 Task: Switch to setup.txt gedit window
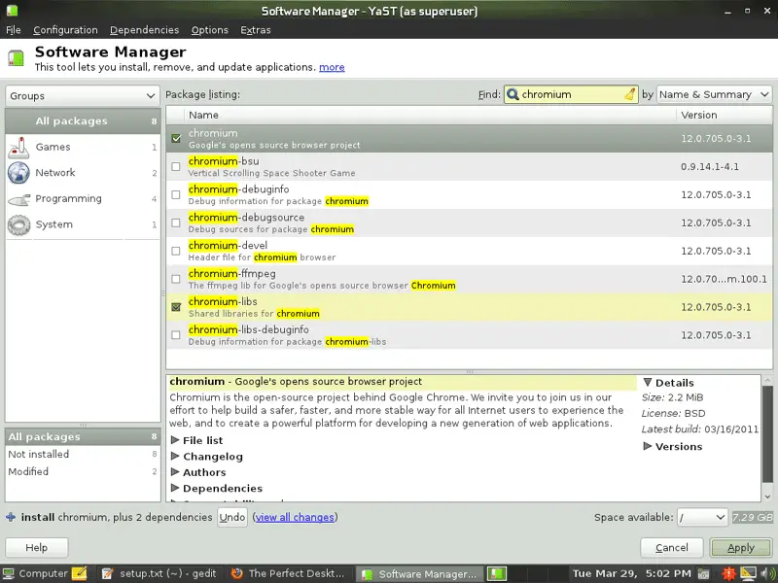pyautogui.click(x=159, y=573)
